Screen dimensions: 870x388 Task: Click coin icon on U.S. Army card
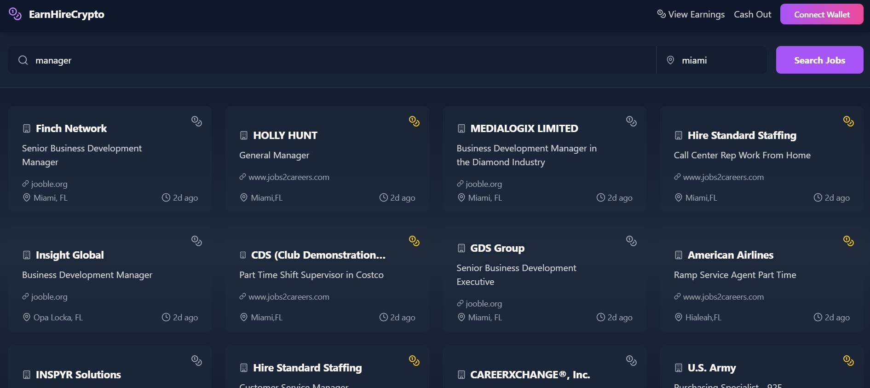(848, 360)
